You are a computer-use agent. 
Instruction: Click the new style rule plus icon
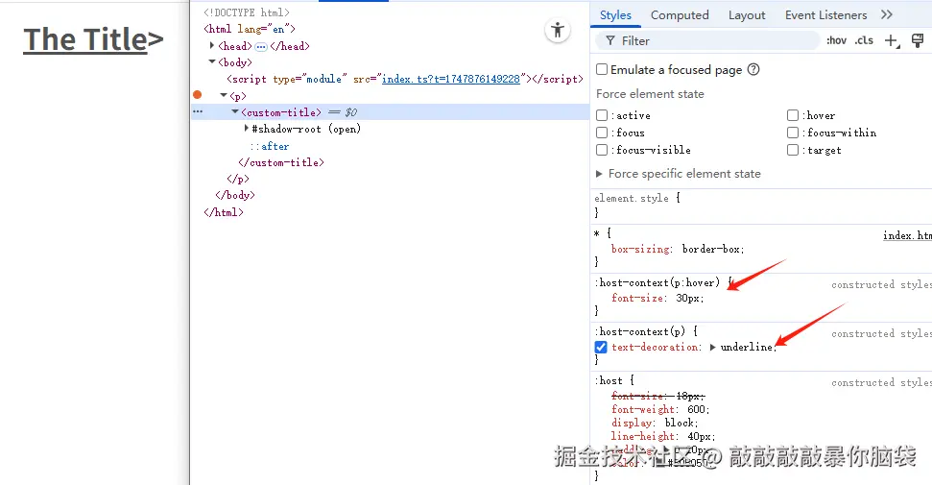892,40
